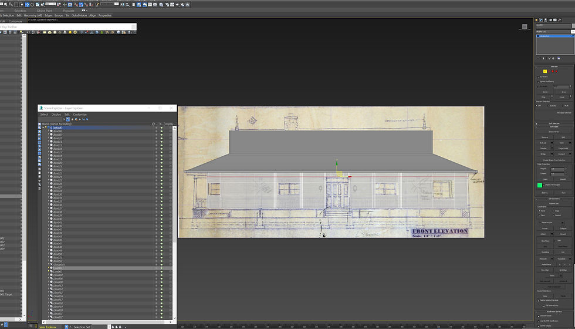Viewport: 575px width, 329px height.
Task: Select the Polygon sub-object level icon
Action: tap(553, 71)
